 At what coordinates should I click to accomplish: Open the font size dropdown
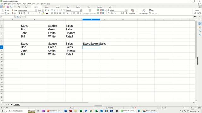coord(43,10)
